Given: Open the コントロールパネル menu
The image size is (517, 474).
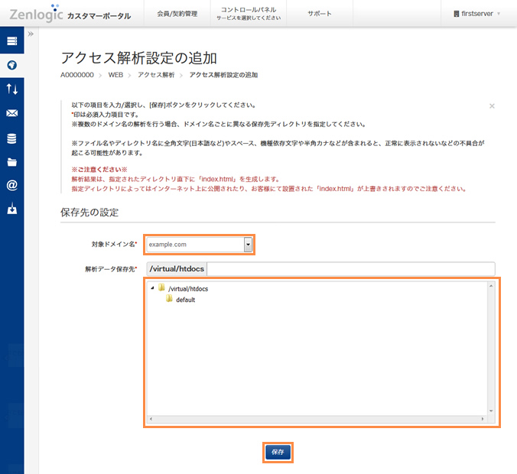Looking at the screenshot, I should 242,14.
